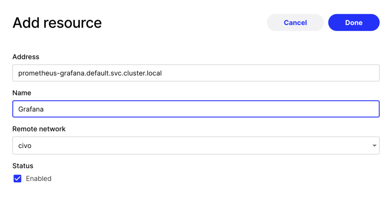Viewport: 392px width, 204px height.
Task: Open the Remote network dropdown
Action: tap(196, 145)
